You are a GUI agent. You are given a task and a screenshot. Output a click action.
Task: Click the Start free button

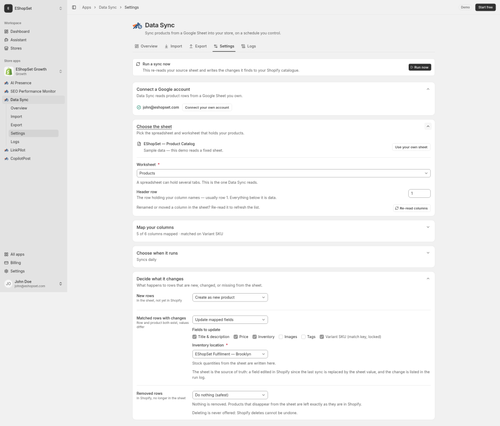485,7
